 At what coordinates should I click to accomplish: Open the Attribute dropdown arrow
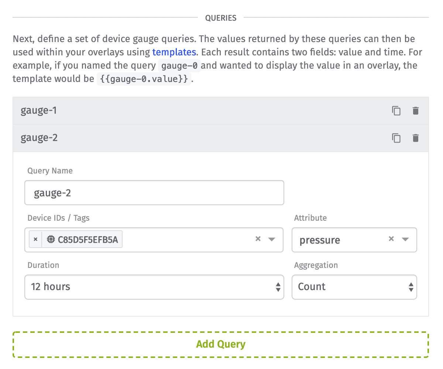(x=405, y=239)
